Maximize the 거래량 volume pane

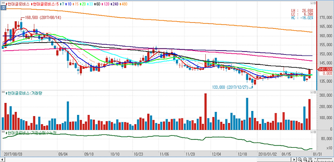314,92
